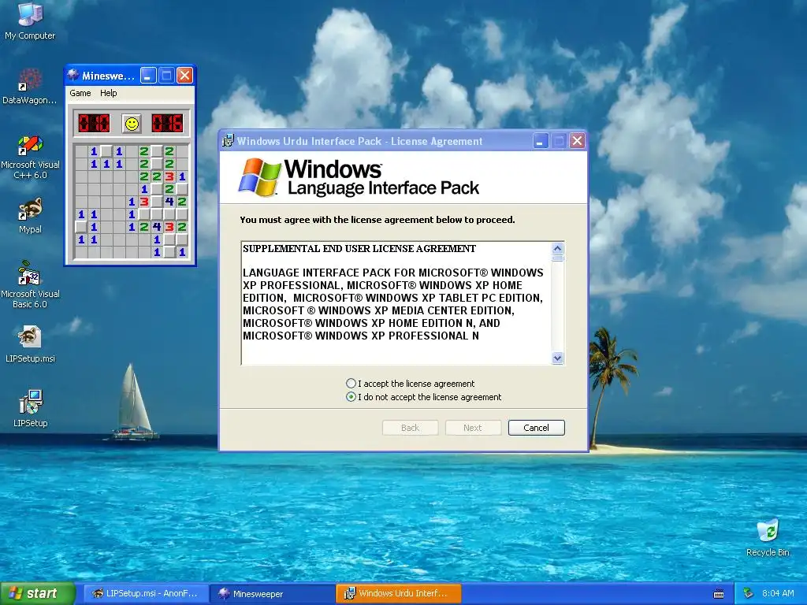Minimize the Minesweeper window
The height and width of the screenshot is (605, 807).
pos(148,76)
